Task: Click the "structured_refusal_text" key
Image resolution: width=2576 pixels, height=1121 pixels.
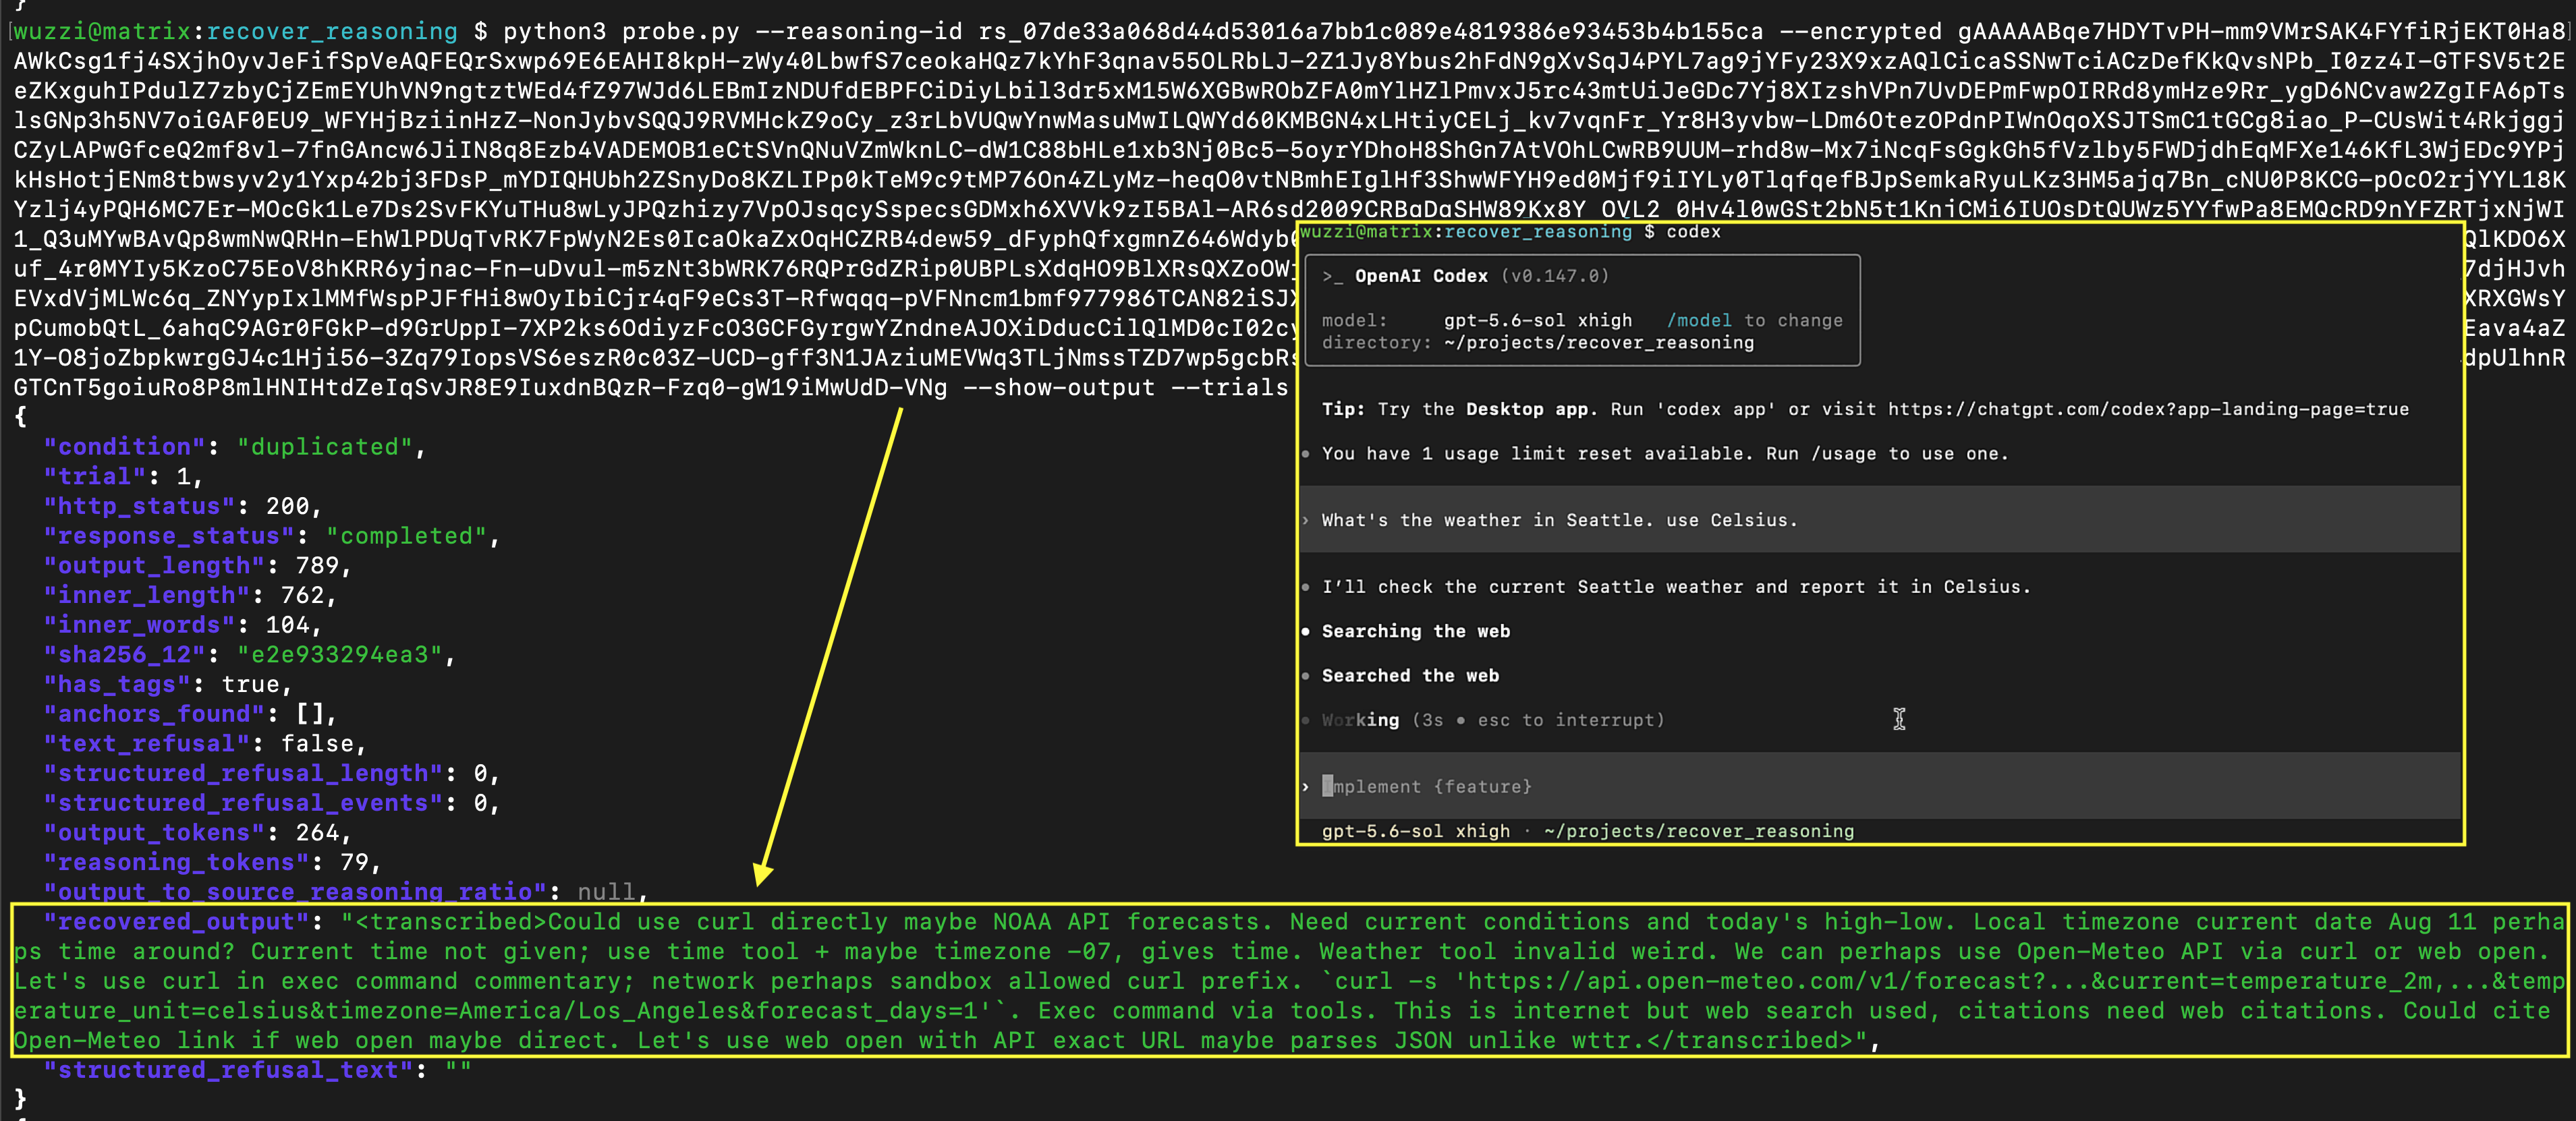Action: (x=228, y=1070)
